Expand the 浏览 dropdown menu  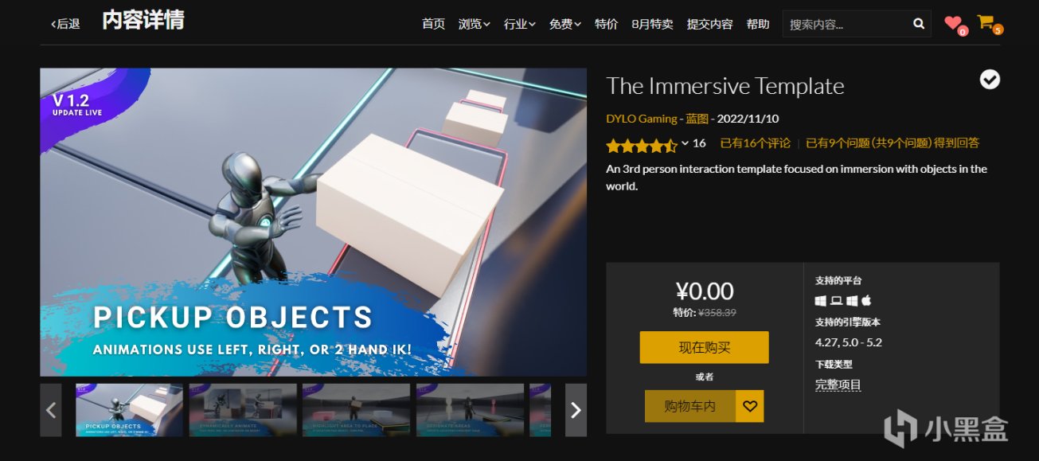pos(474,24)
